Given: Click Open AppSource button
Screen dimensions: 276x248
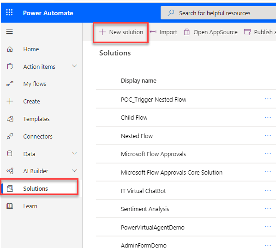Looking at the screenshot, I should point(211,32).
